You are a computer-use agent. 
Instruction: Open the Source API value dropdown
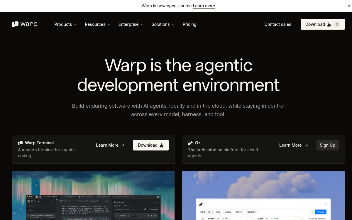point(235,219)
